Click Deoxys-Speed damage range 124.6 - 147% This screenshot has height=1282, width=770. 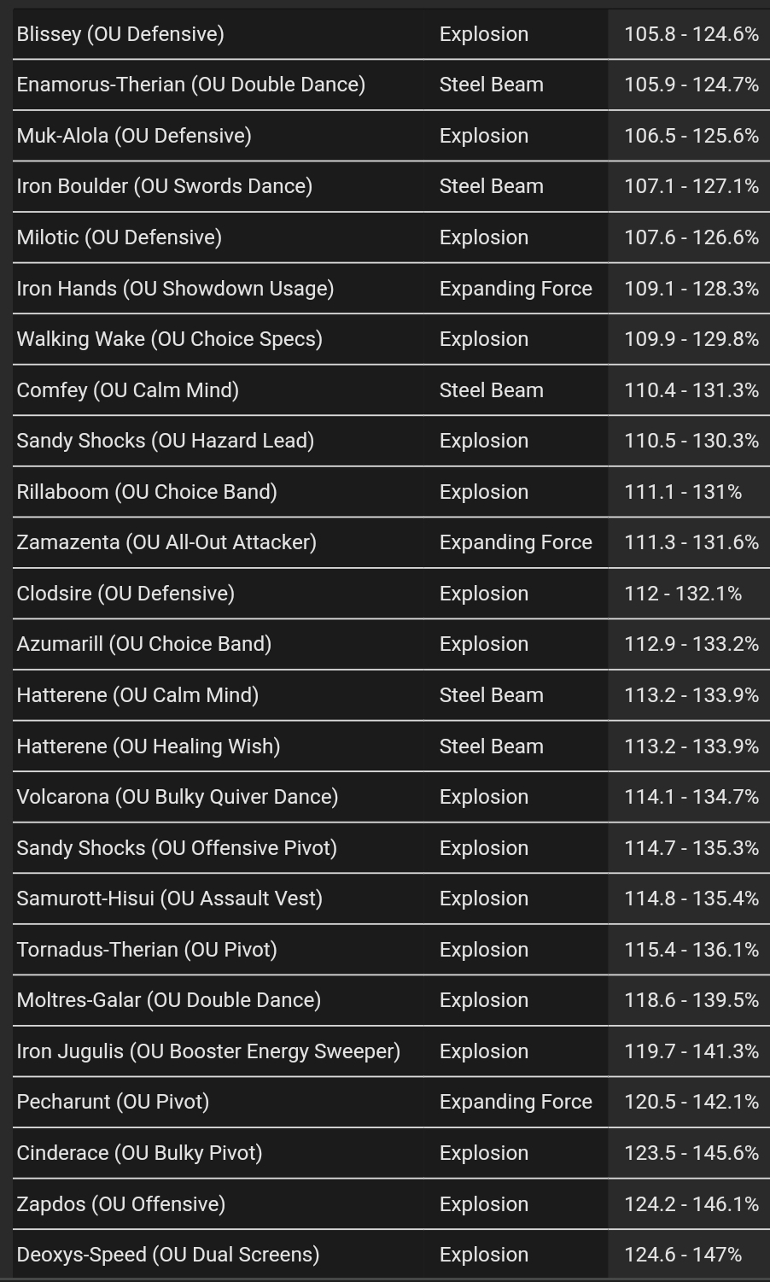click(x=683, y=1255)
